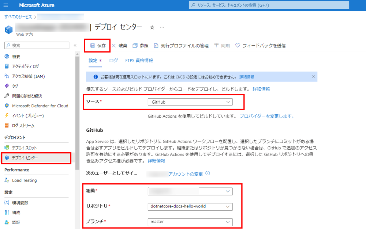Open the more options ellipsis by title
The image size is (366, 229).
tap(162, 27)
